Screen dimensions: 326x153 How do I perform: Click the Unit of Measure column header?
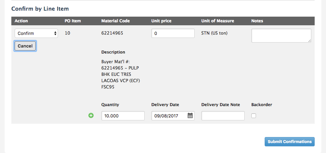[218, 21]
